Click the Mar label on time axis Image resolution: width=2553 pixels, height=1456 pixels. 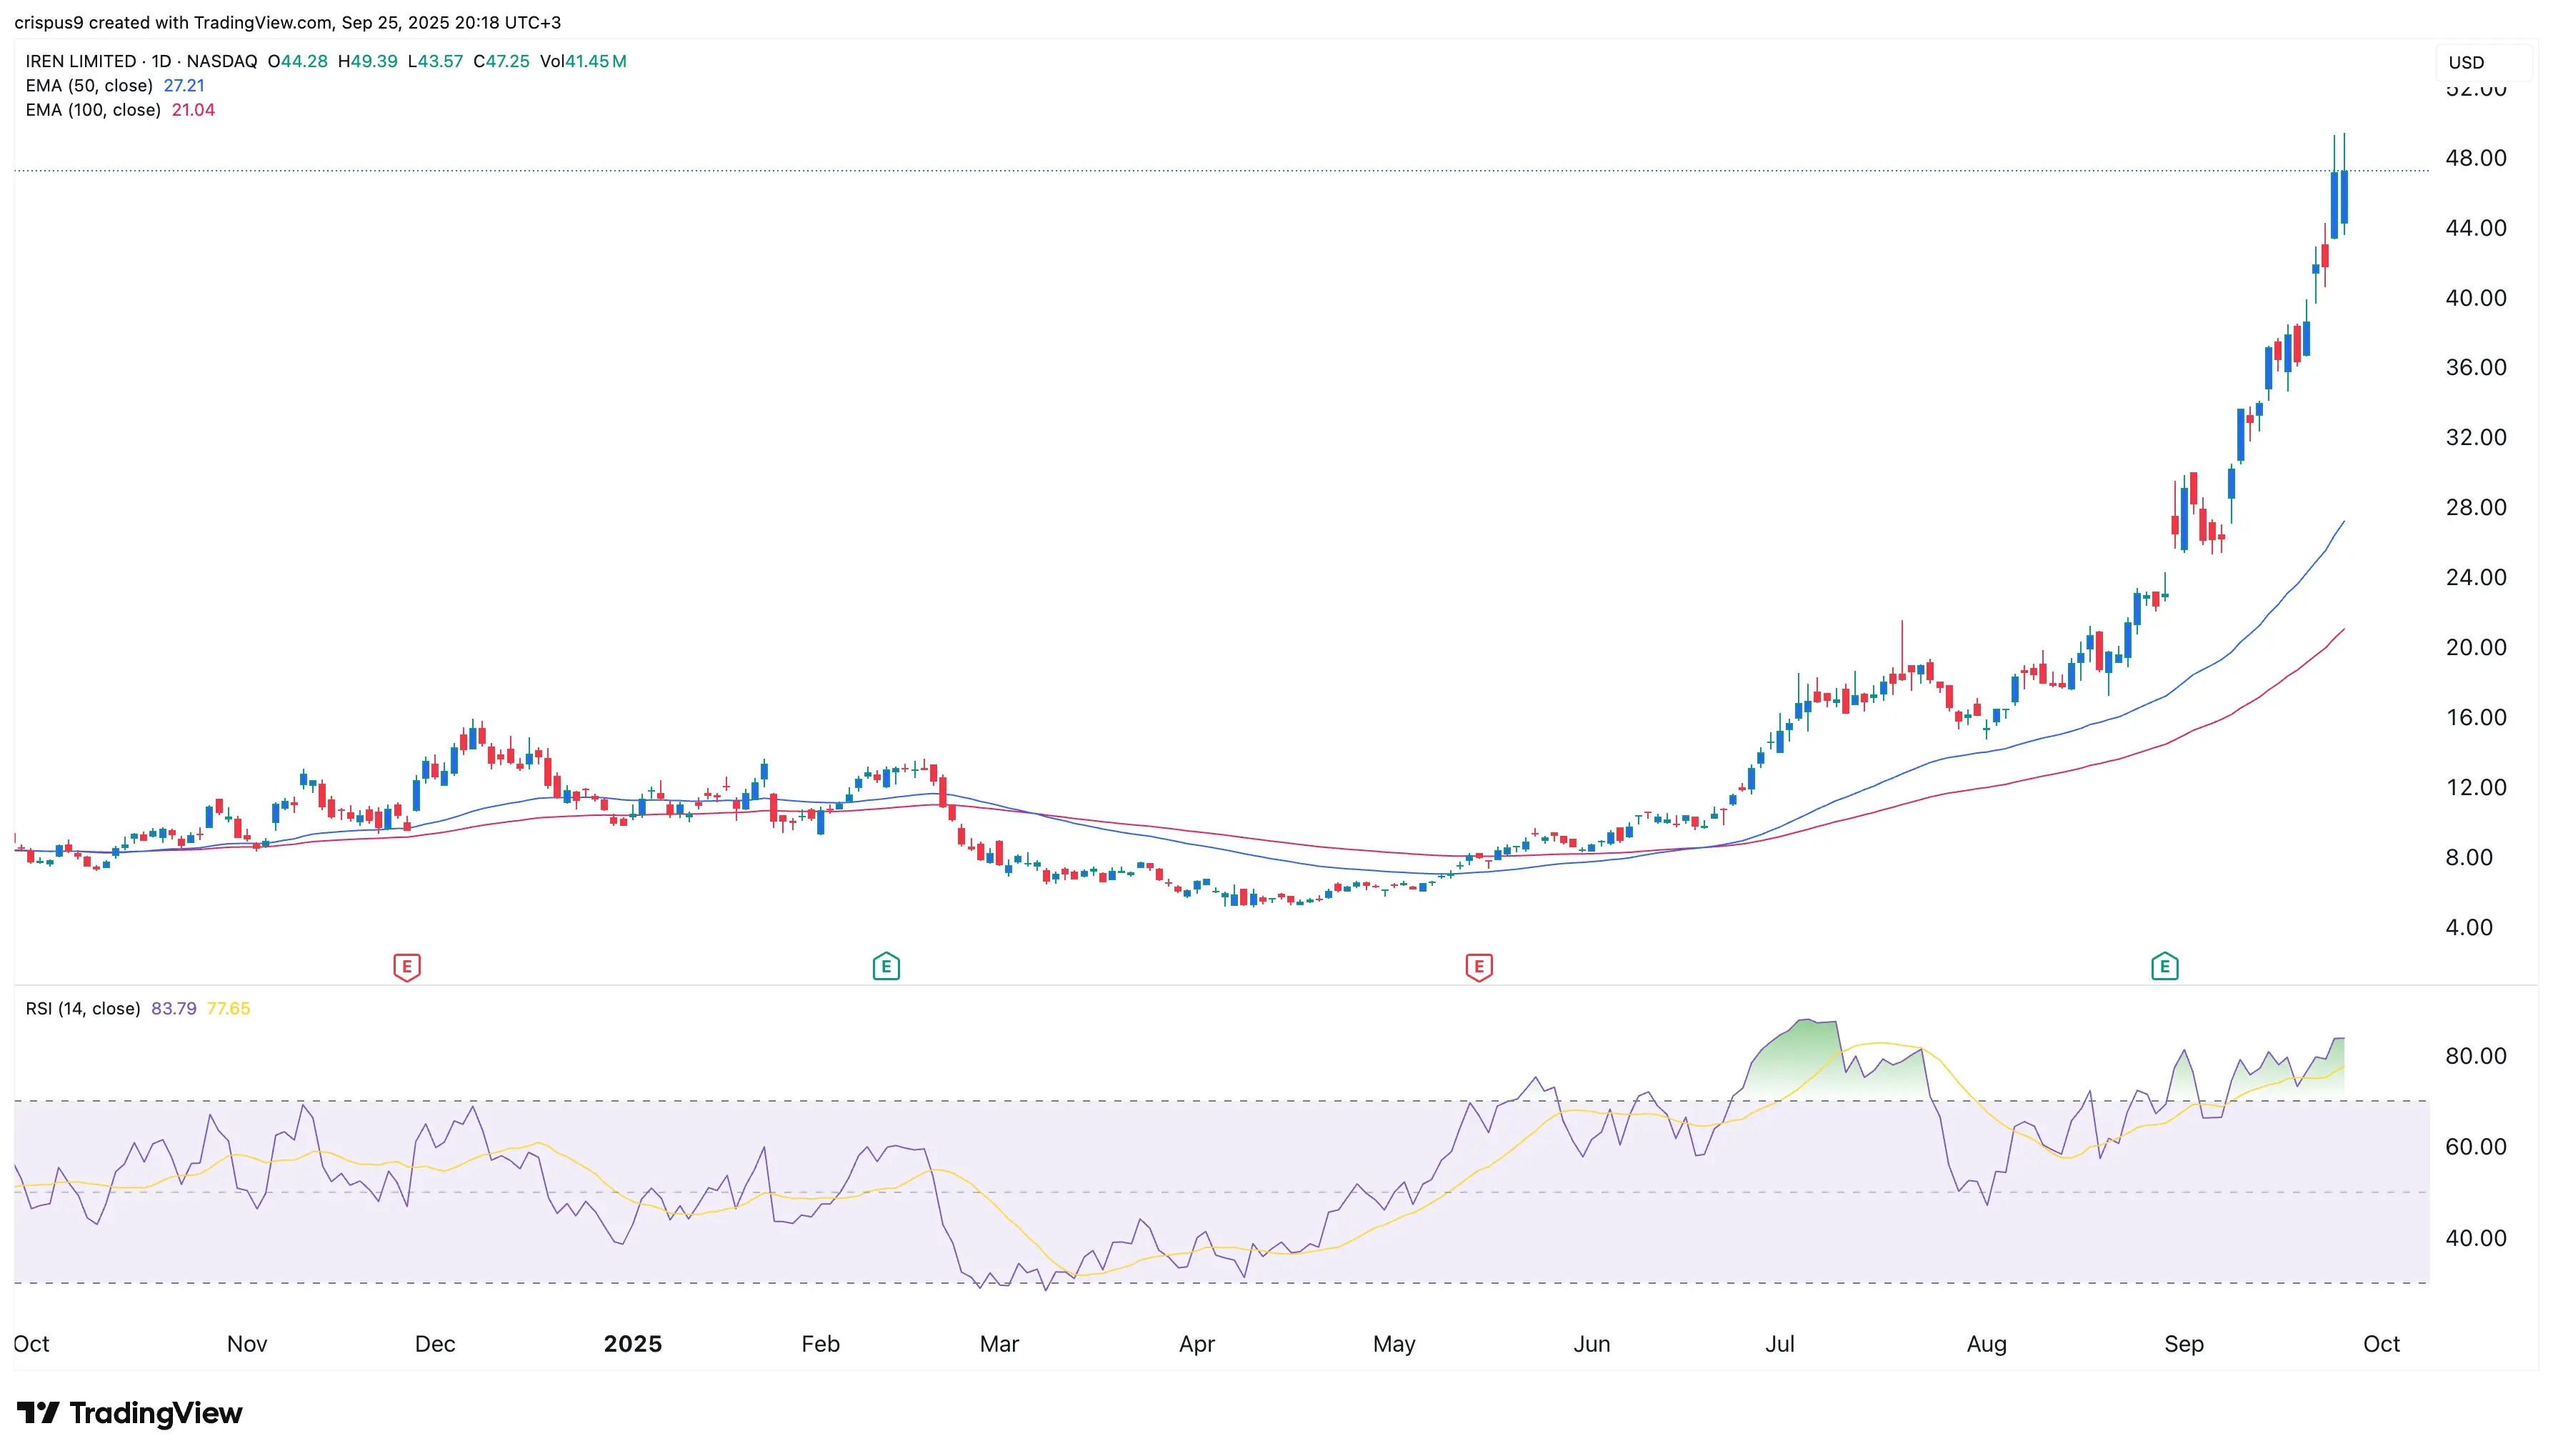(x=999, y=1344)
